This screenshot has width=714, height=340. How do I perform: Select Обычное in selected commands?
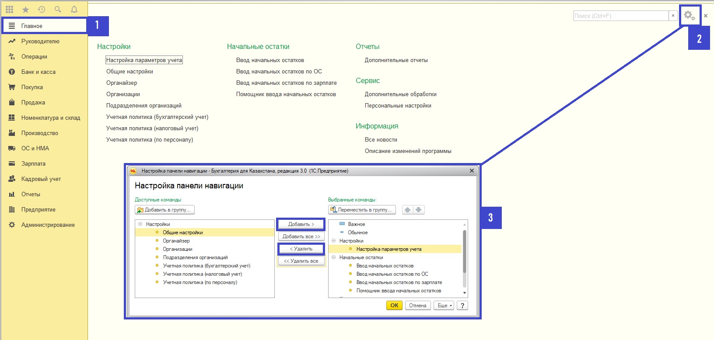click(x=395, y=232)
